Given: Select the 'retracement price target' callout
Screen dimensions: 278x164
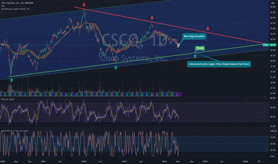Looking at the screenshot, I should click(x=219, y=64).
